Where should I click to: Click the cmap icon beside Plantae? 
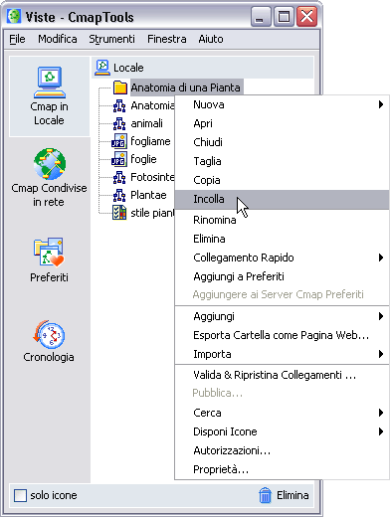pos(119,195)
